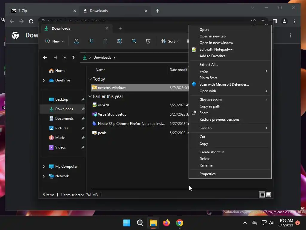The height and width of the screenshot is (230, 306).
Task: Choose Add to Favorites
Action: tap(230, 56)
